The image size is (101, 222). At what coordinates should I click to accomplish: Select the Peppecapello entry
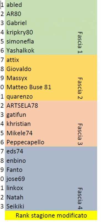coord(25,142)
